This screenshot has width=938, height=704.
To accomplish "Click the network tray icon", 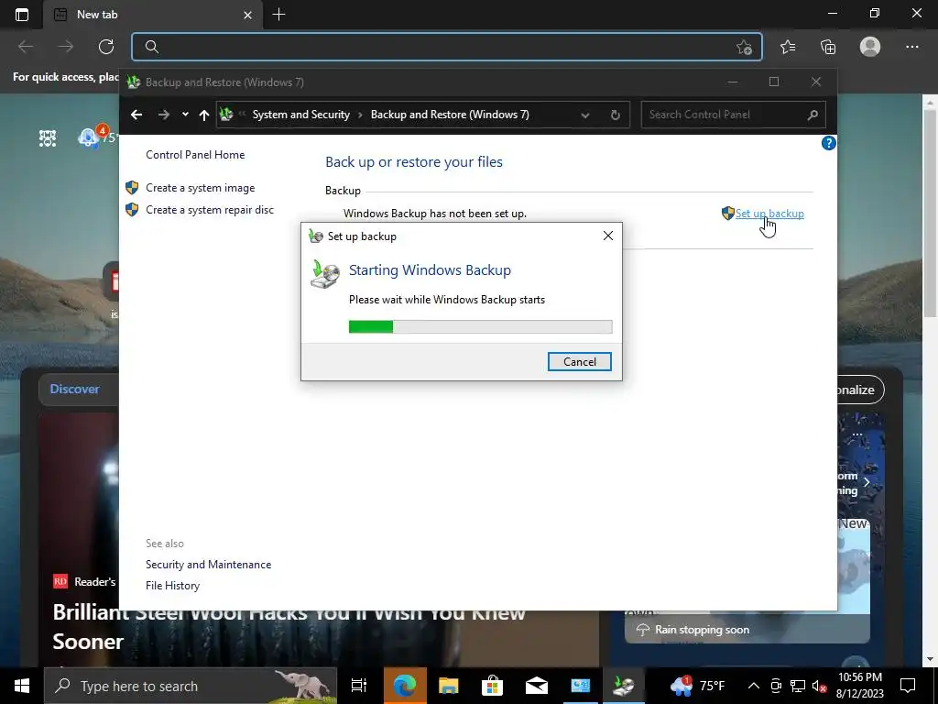I will (798, 686).
